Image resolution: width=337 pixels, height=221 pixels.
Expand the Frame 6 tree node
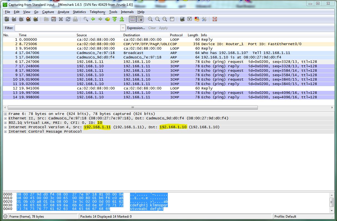6,114
